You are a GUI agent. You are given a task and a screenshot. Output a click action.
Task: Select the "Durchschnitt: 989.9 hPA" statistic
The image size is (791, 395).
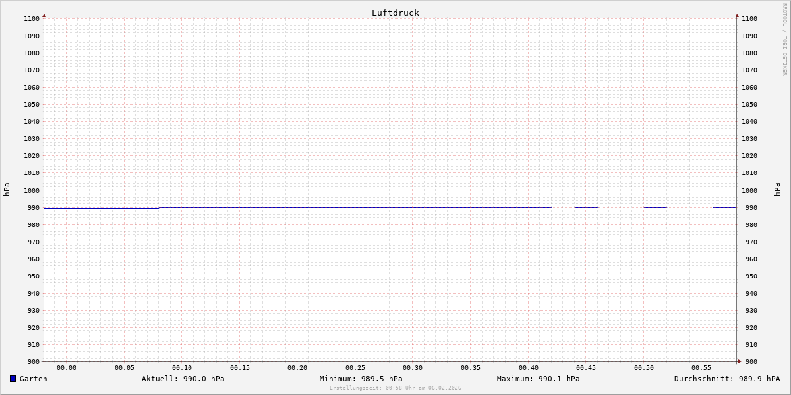click(x=726, y=379)
